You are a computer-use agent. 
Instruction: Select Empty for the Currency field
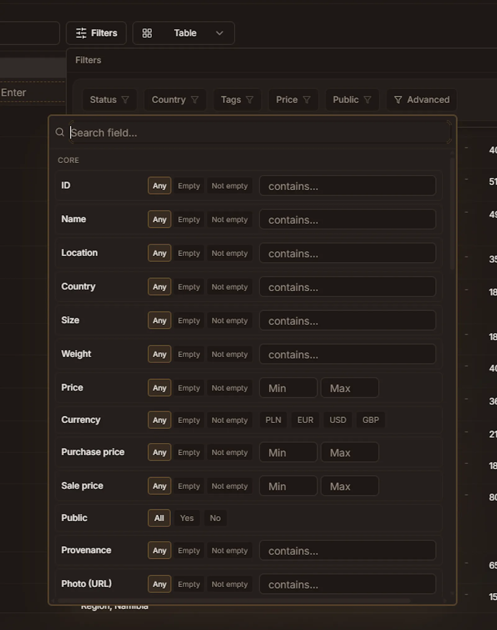point(189,420)
